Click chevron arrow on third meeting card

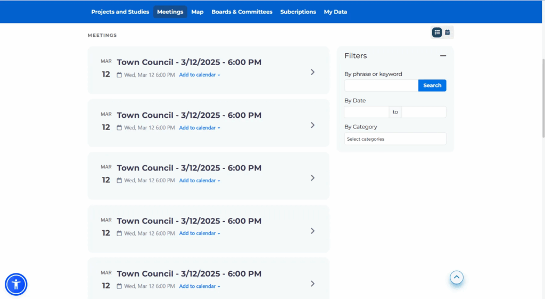pos(312,178)
